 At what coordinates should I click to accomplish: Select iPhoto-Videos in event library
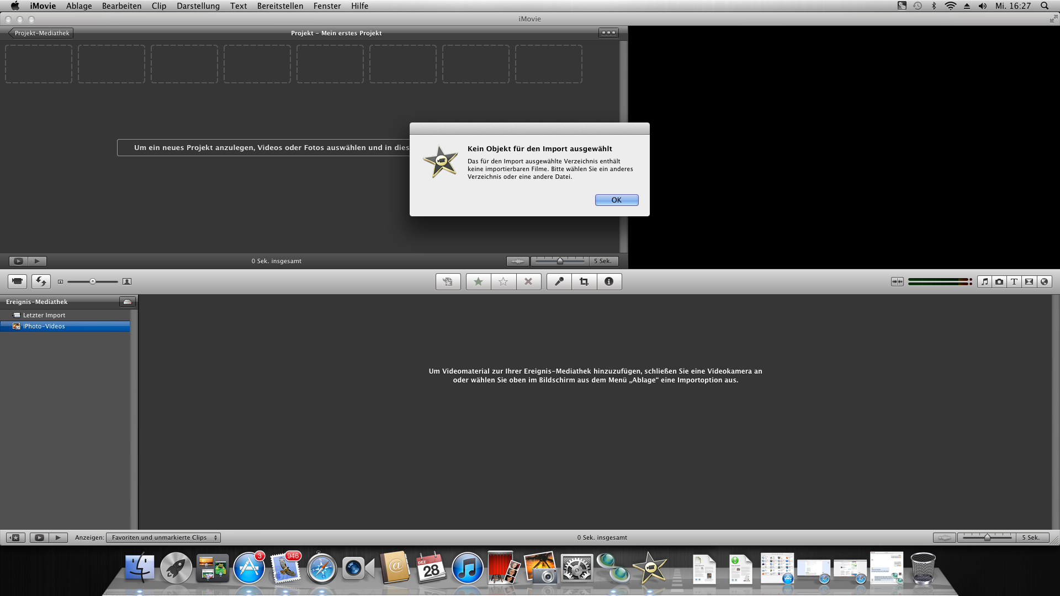tap(65, 326)
